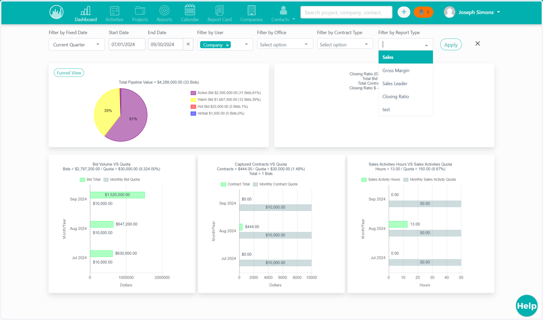Viewport: 543px width, 320px height.
Task: Open the Projects nav icon
Action: click(140, 14)
